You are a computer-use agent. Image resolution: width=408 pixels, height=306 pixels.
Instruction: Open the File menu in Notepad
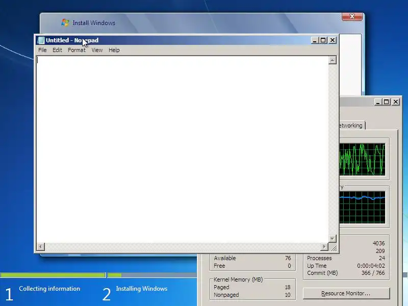point(42,50)
